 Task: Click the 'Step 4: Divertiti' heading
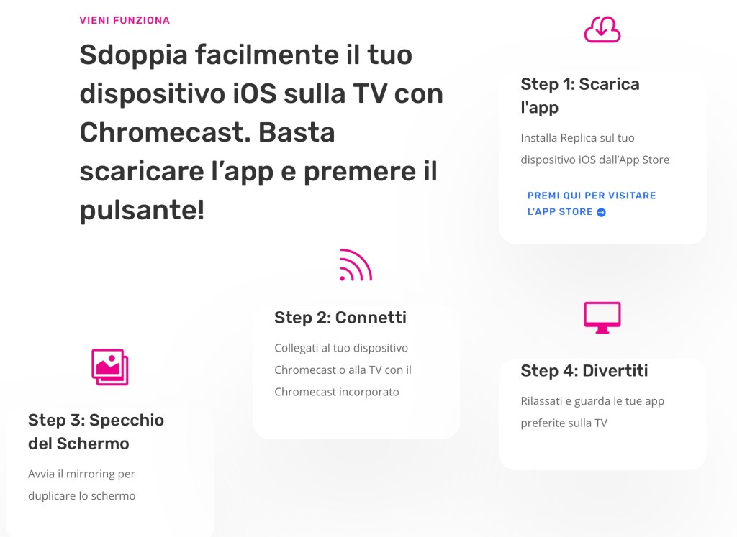click(x=584, y=371)
